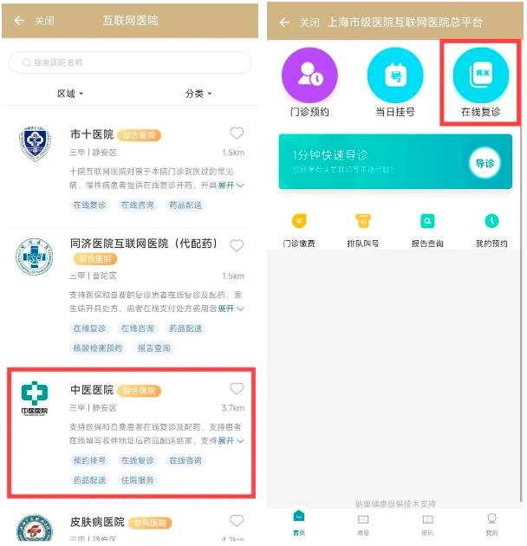Toggle heart favorite for 同济医院互联网医院
This screenshot has height=546, width=527.
[x=237, y=245]
